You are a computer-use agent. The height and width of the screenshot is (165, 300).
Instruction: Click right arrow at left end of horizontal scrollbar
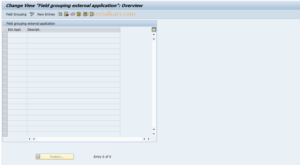34,139
